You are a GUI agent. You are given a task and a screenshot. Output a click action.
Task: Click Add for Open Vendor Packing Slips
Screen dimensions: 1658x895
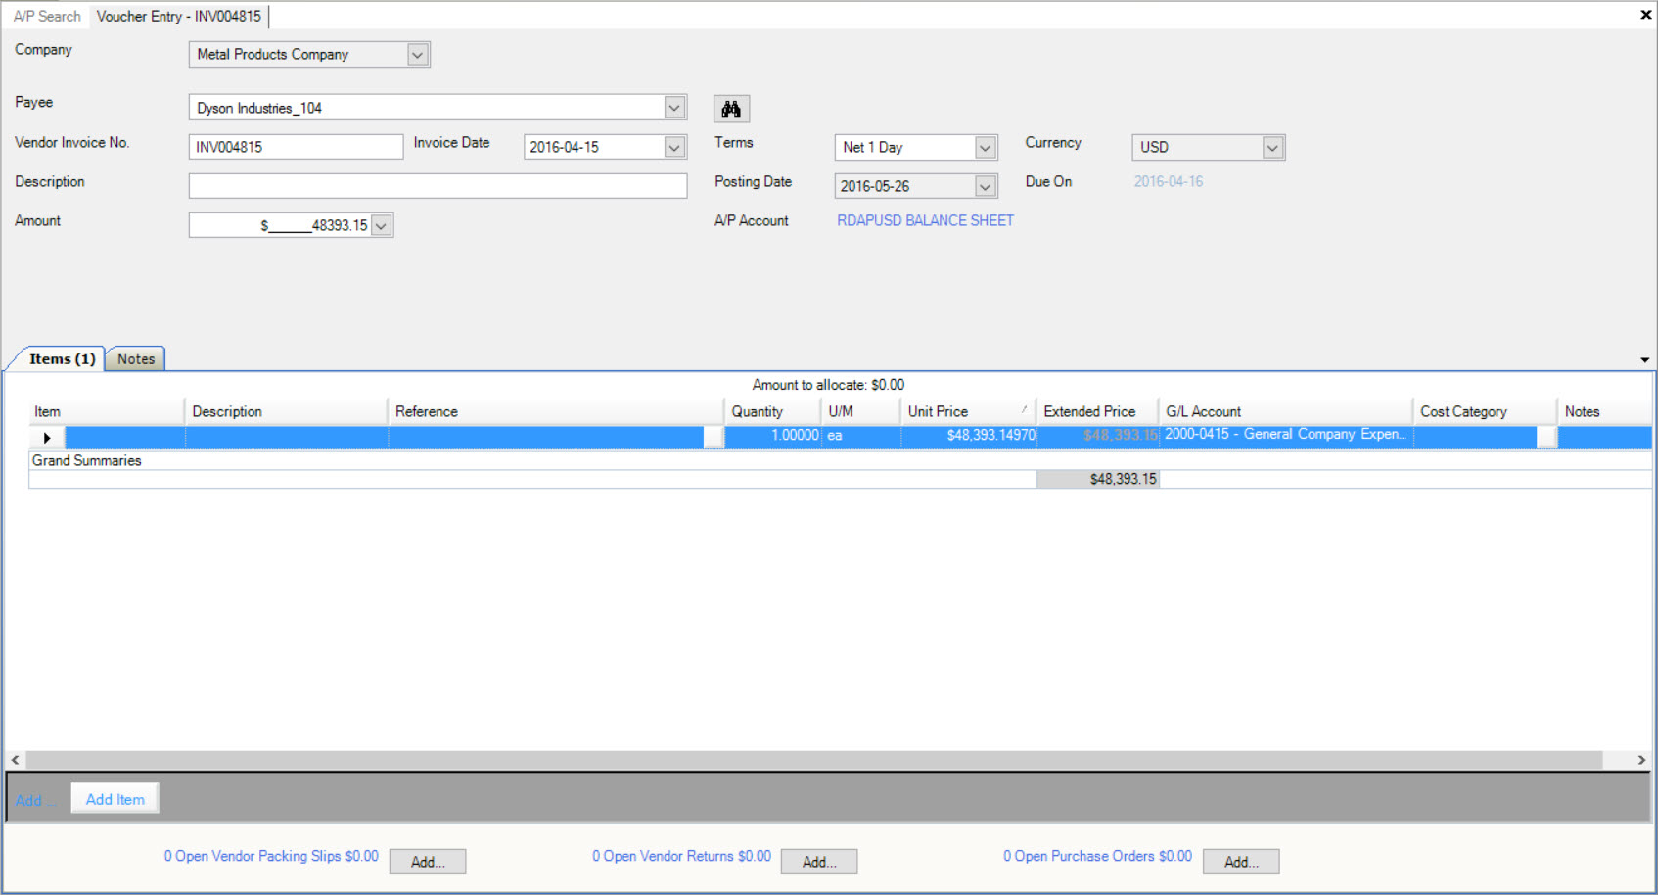click(428, 862)
